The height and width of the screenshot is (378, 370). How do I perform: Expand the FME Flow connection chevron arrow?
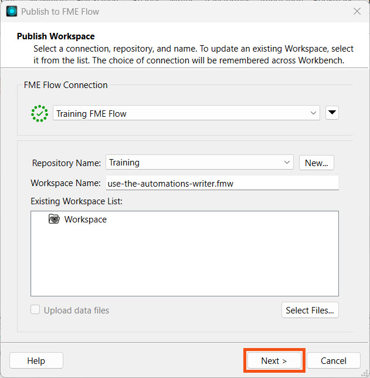314,114
